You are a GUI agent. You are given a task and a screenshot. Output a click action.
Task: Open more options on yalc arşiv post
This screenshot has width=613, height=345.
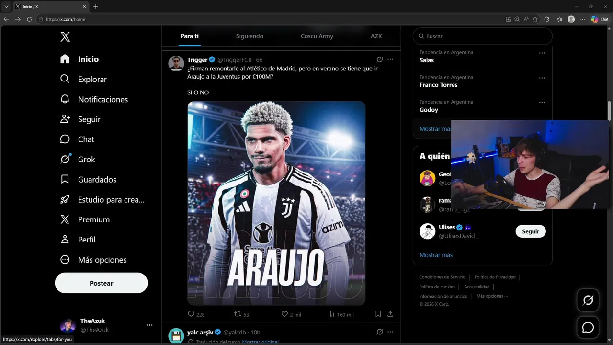[390, 332]
